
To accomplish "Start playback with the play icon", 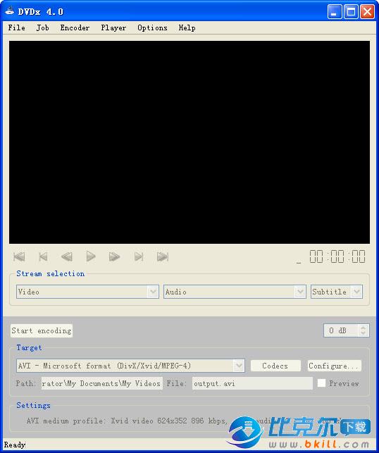I will (91, 256).
